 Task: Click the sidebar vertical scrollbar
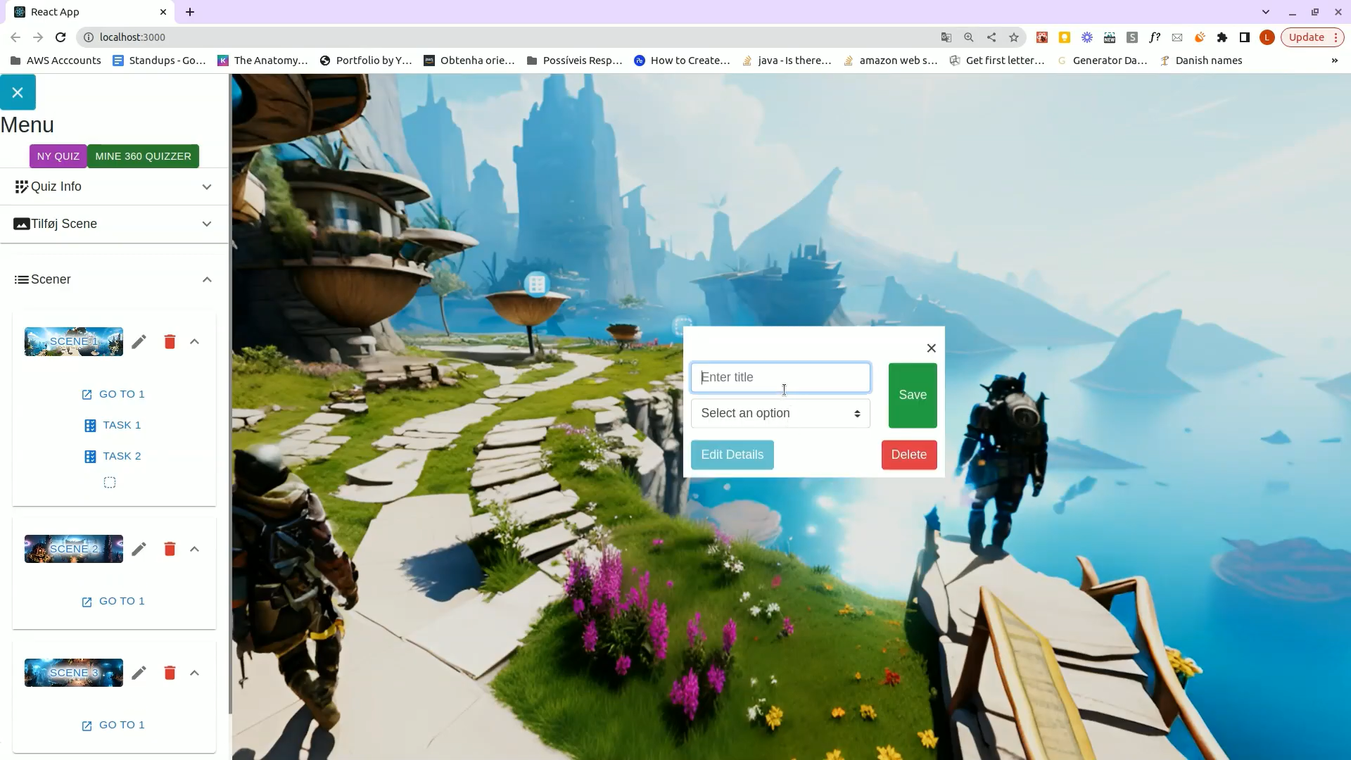pyautogui.click(x=230, y=394)
